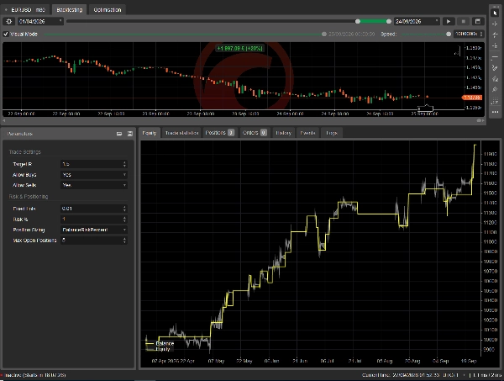Switch to the Backtesting tab

pyautogui.click(x=70, y=10)
